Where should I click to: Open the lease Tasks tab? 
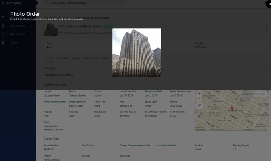[x=106, y=58]
